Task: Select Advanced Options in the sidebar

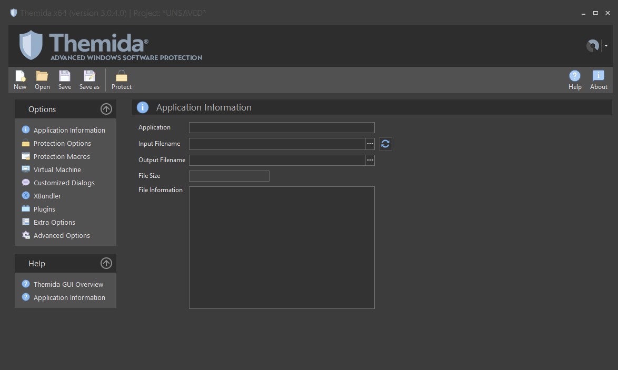Action: coord(62,235)
